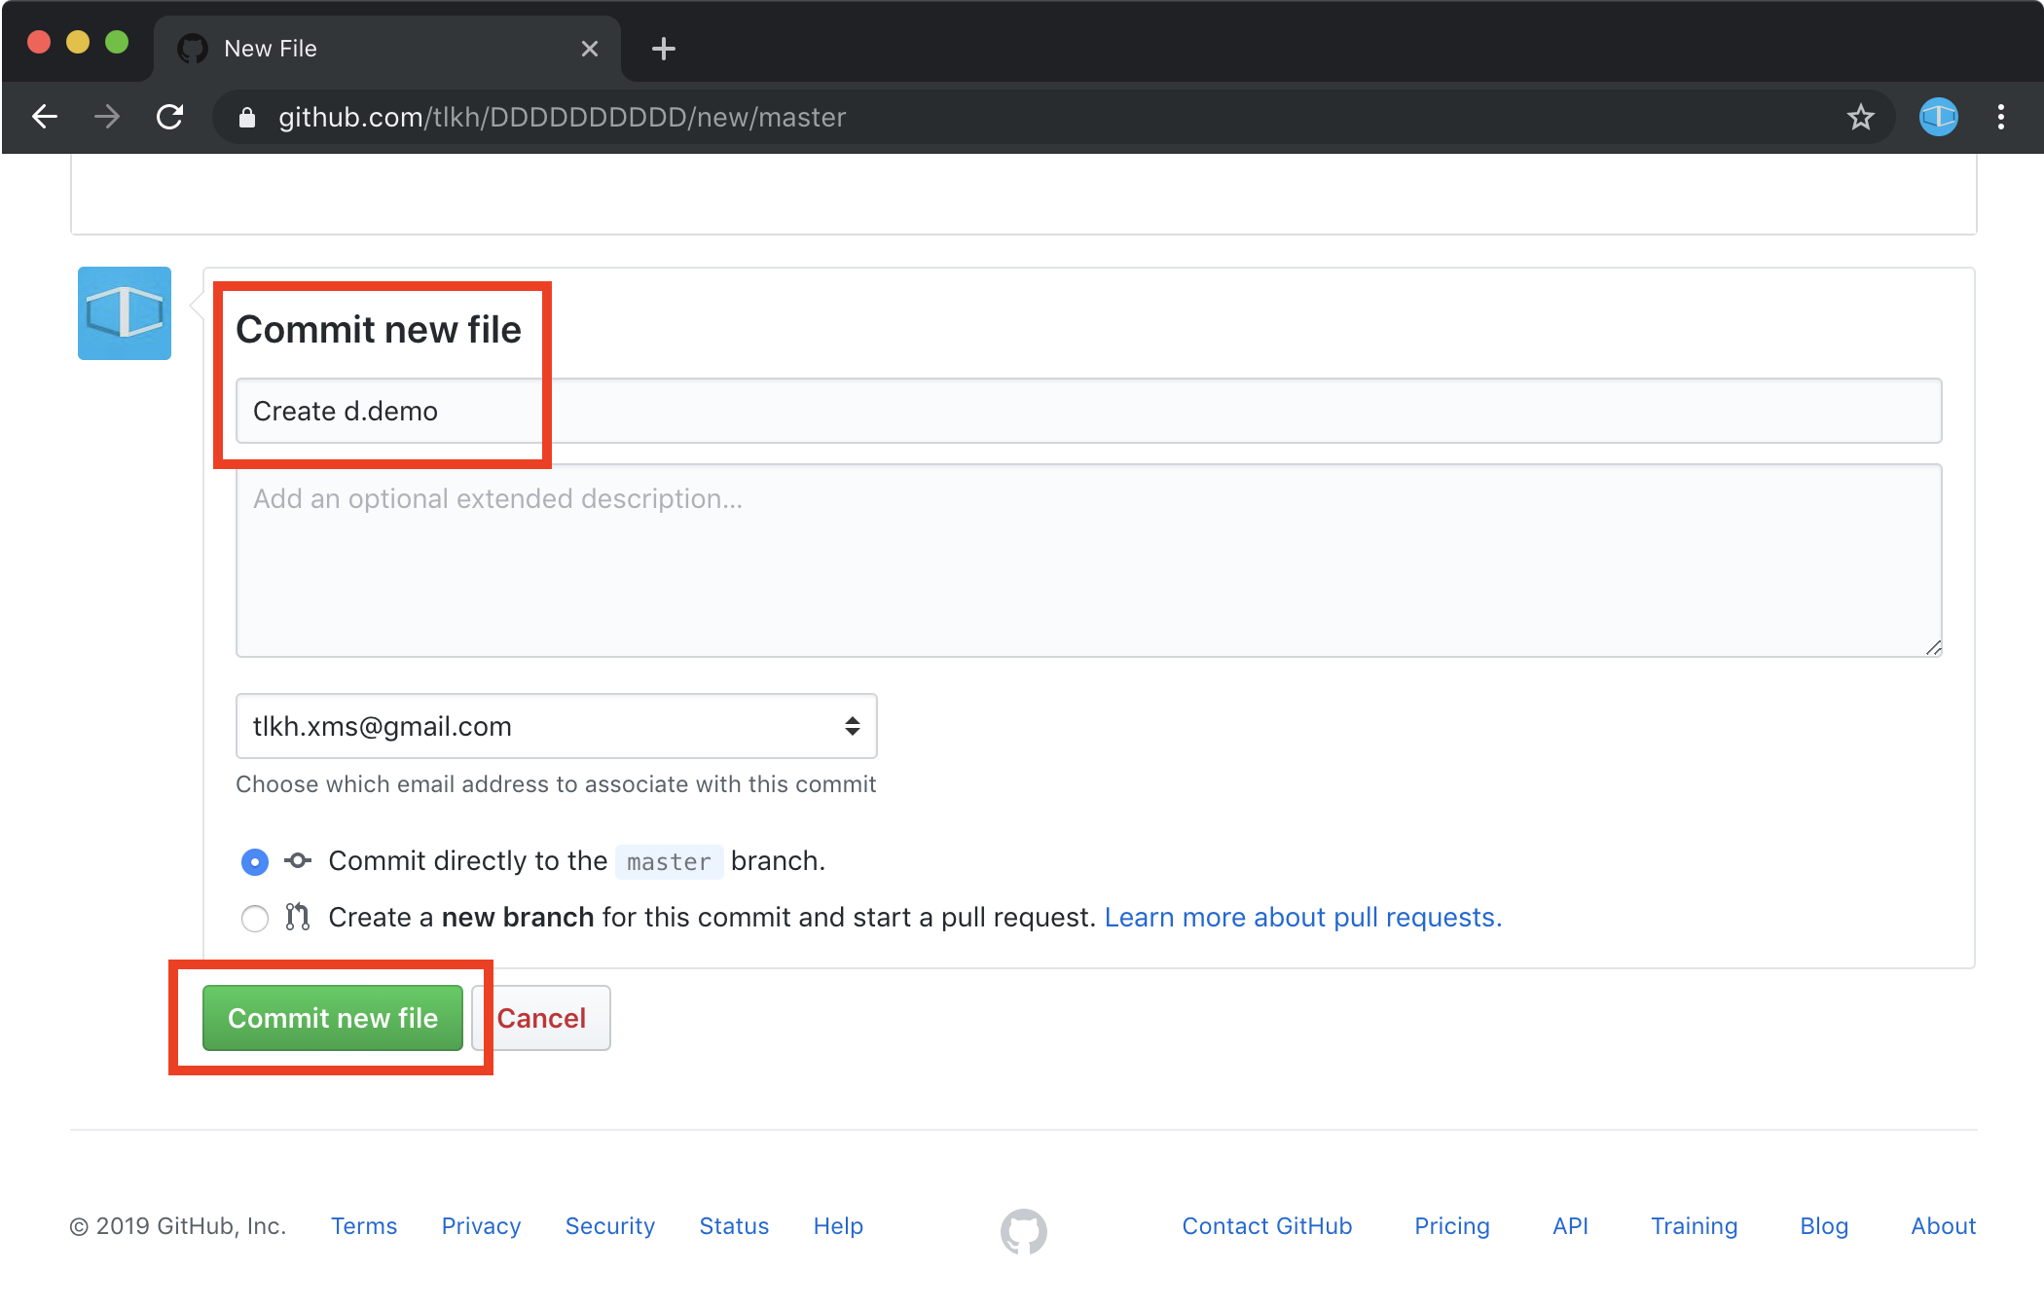Image resolution: width=2044 pixels, height=1306 pixels.
Task: Open the Pricing footer link
Action: (1451, 1226)
